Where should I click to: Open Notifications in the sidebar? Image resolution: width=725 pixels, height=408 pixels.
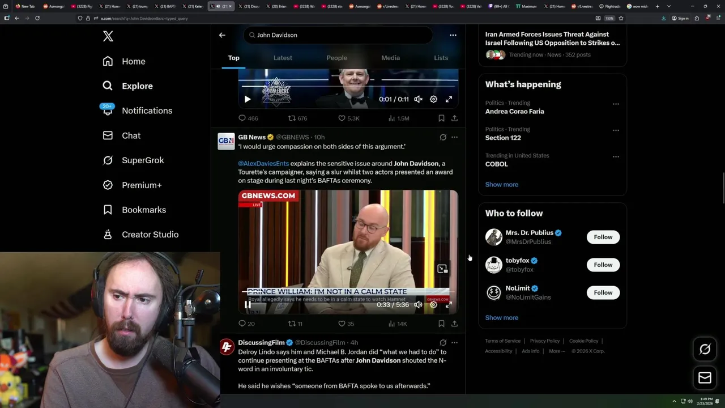(137, 110)
